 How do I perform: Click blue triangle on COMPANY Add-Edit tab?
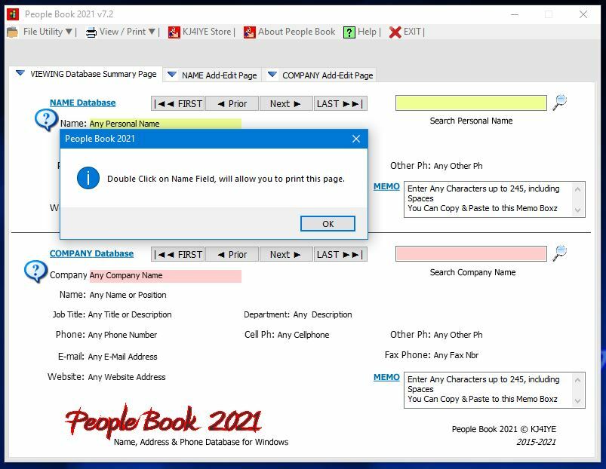272,75
